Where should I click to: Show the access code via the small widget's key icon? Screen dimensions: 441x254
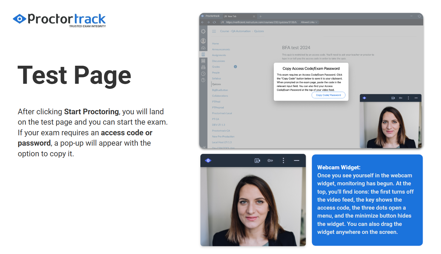401,98
